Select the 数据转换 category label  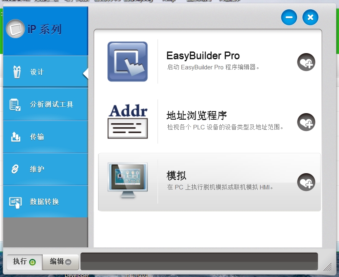coord(44,202)
